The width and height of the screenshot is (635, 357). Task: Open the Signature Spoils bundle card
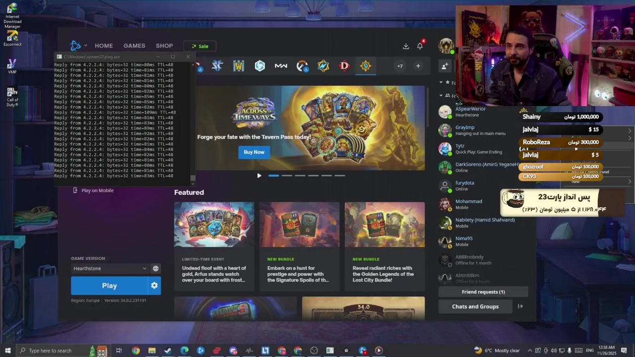click(x=299, y=246)
